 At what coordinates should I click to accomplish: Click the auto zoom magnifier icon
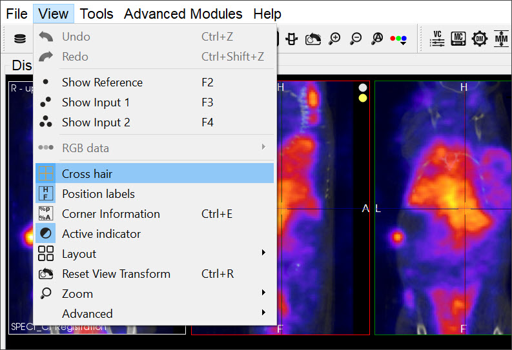point(377,39)
